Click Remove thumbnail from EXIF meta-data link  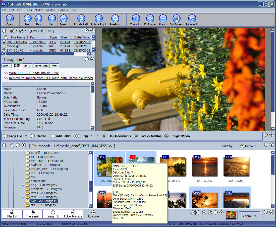tap(51, 78)
